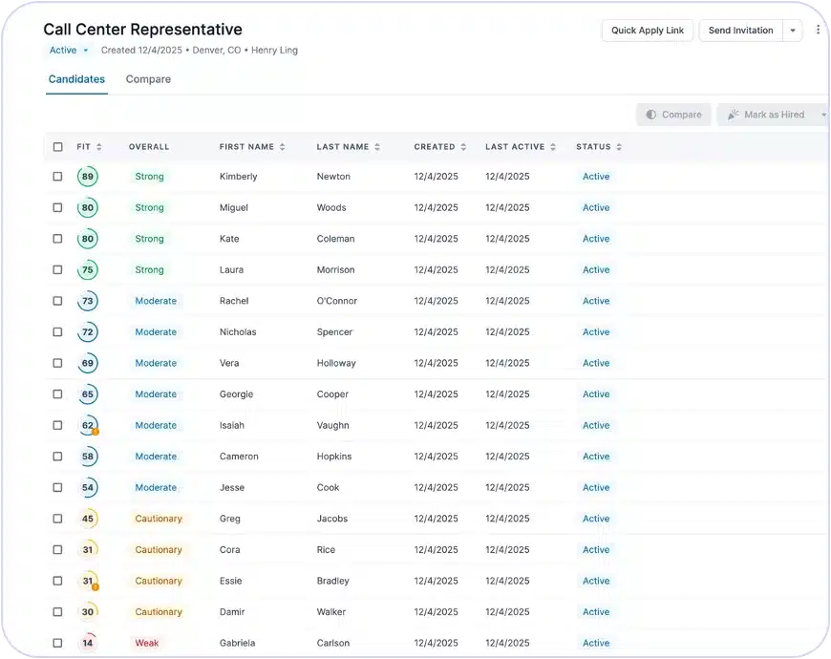This screenshot has width=831, height=659.
Task: Select Gabriela Carlson's checkbox
Action: 57,643
